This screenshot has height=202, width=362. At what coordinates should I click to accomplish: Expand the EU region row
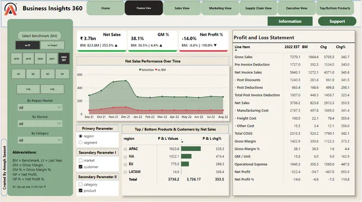point(125,164)
